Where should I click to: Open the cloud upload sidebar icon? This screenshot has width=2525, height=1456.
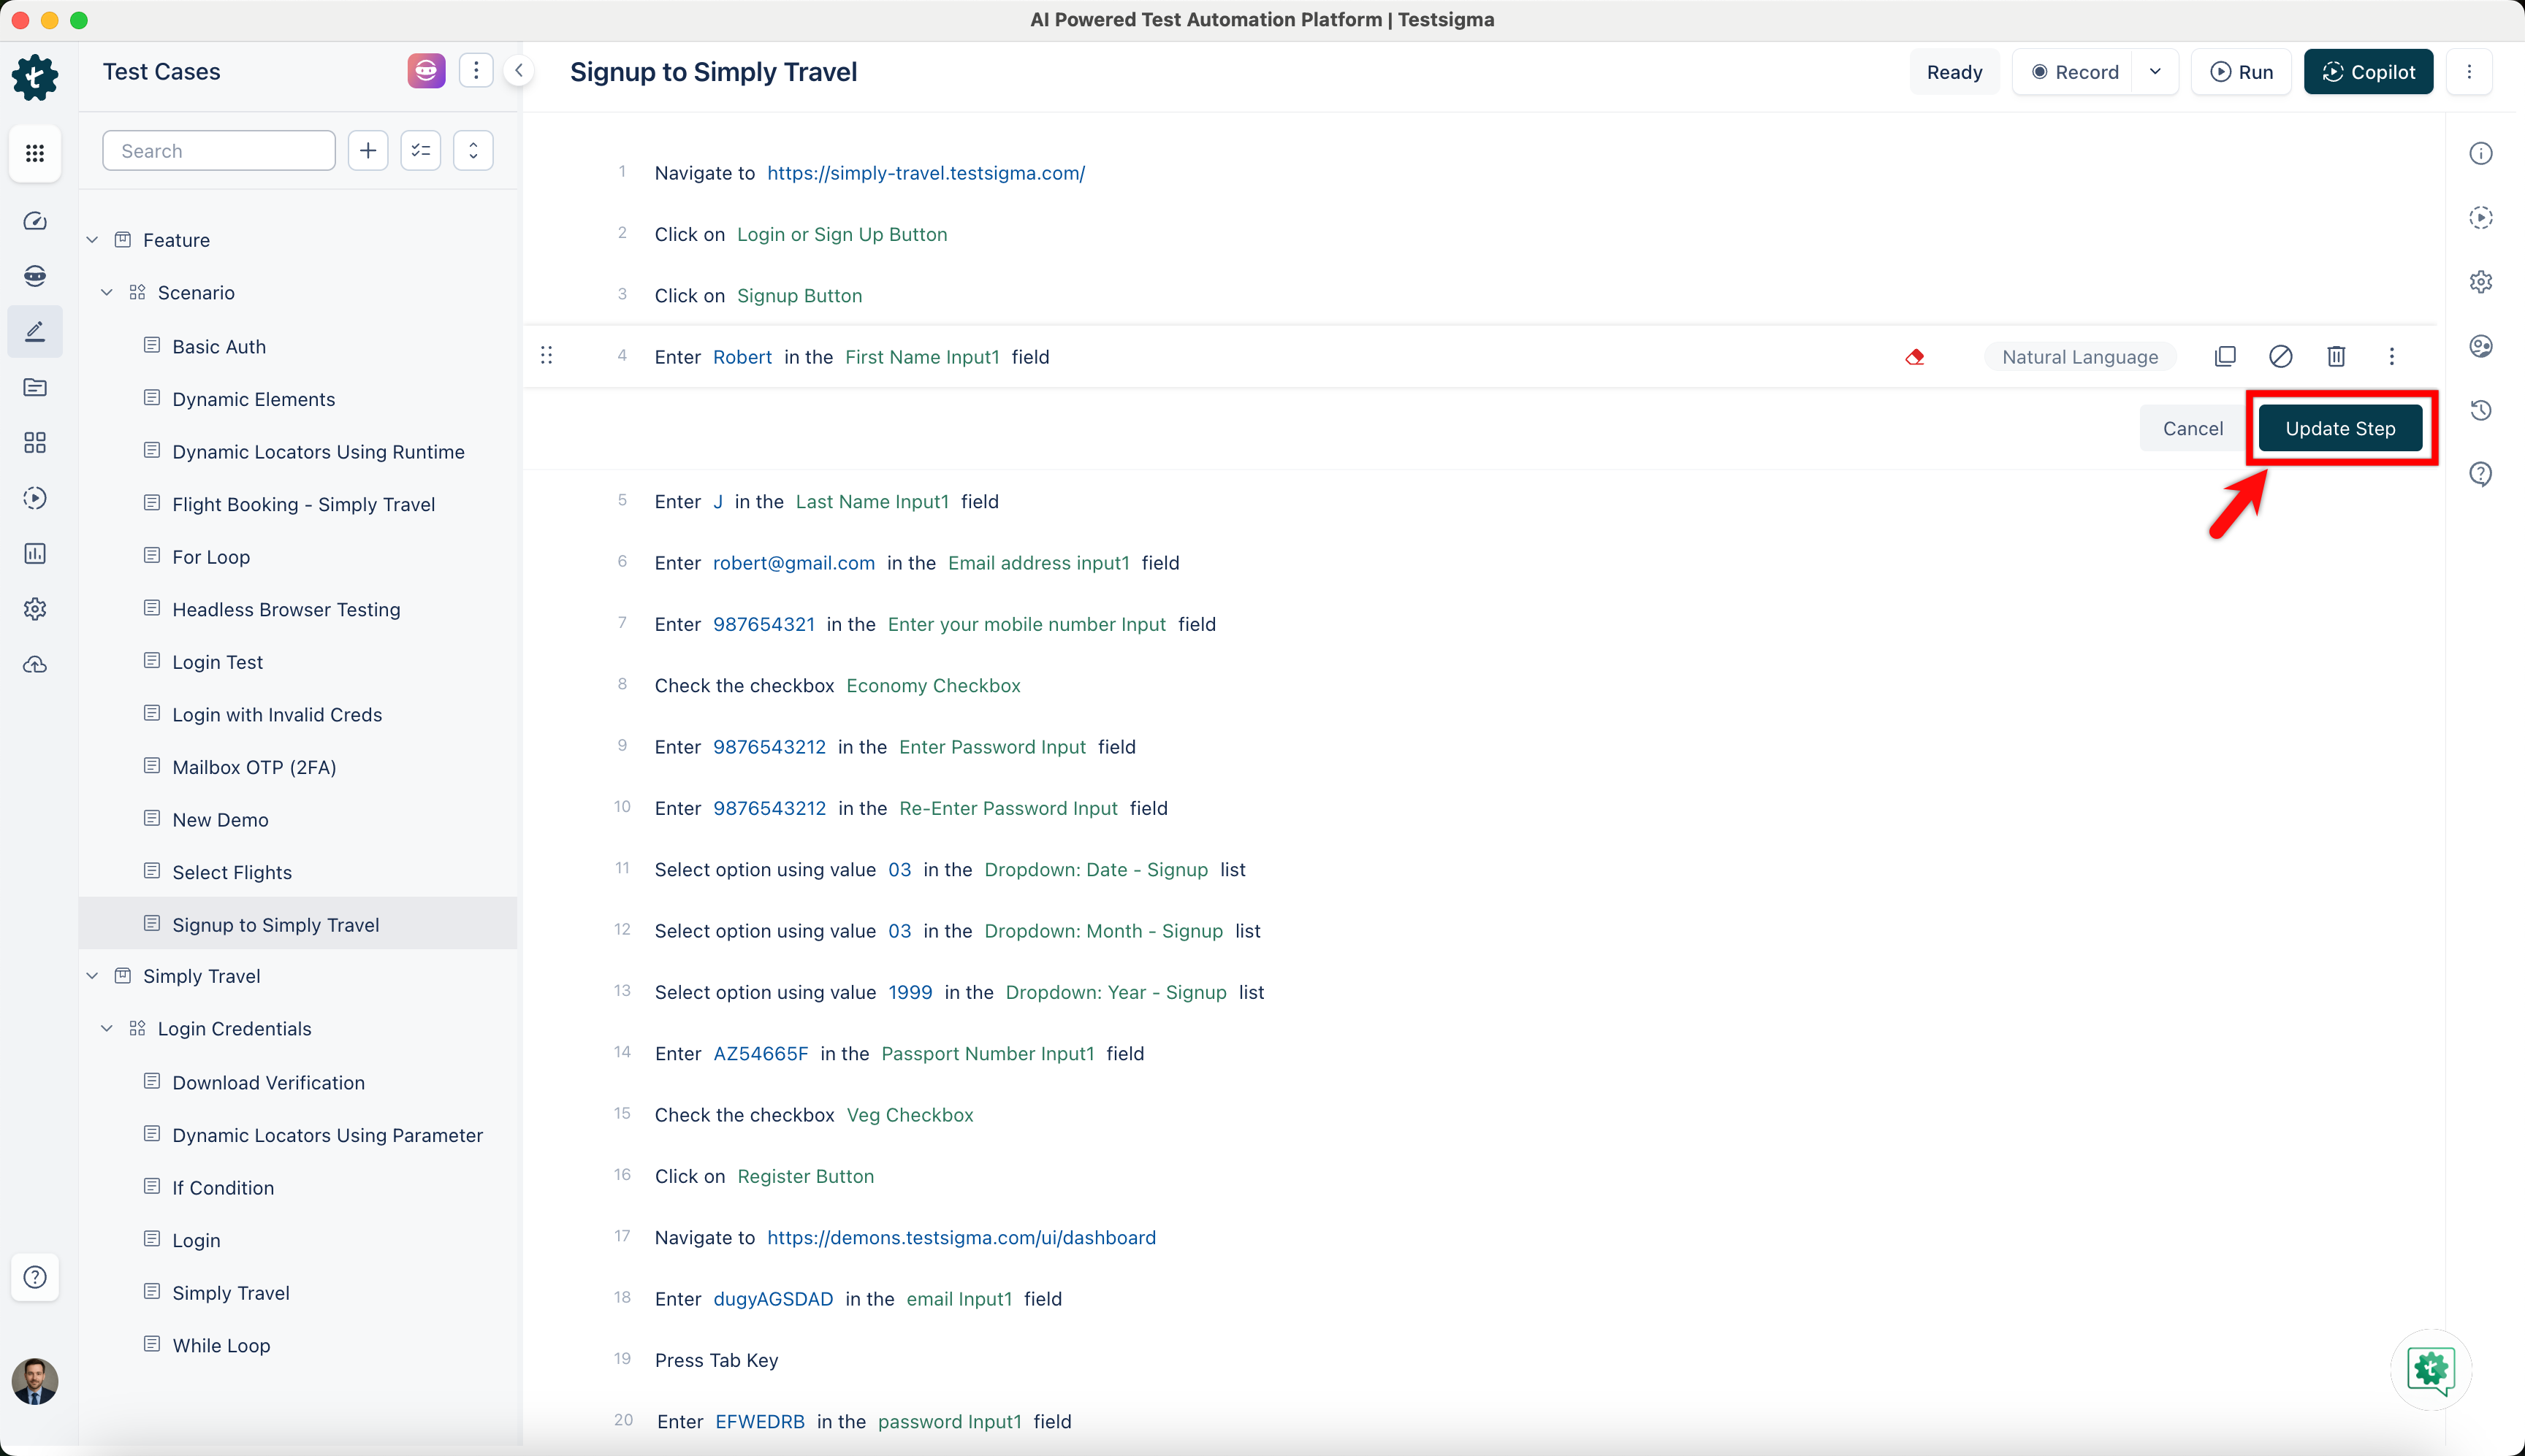click(x=35, y=664)
